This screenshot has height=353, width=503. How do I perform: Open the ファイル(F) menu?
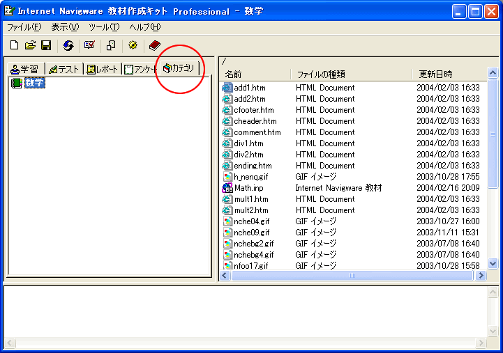point(24,27)
